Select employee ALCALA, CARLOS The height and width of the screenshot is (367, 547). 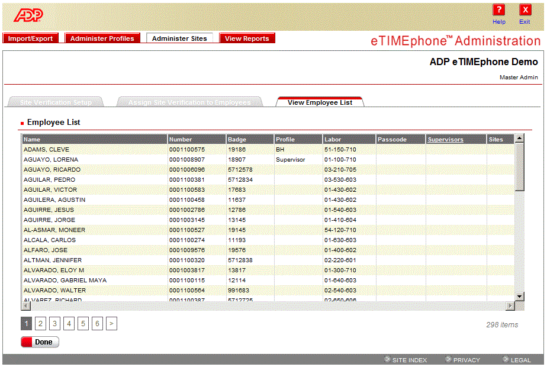(x=50, y=240)
